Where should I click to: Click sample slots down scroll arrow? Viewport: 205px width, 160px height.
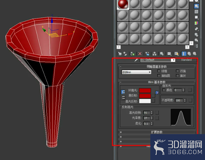191,43
